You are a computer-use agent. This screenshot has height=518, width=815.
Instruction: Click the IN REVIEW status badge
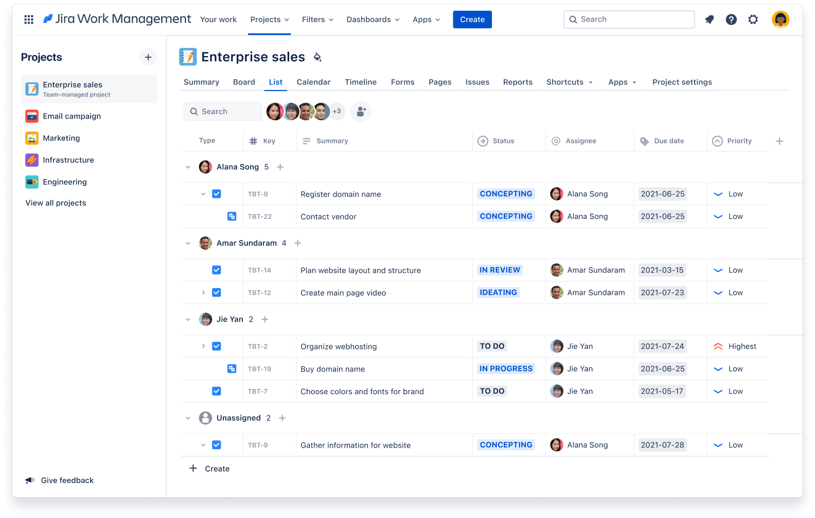pyautogui.click(x=500, y=270)
